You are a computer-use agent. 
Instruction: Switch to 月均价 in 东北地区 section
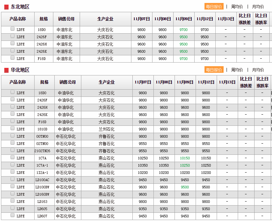(258, 7)
